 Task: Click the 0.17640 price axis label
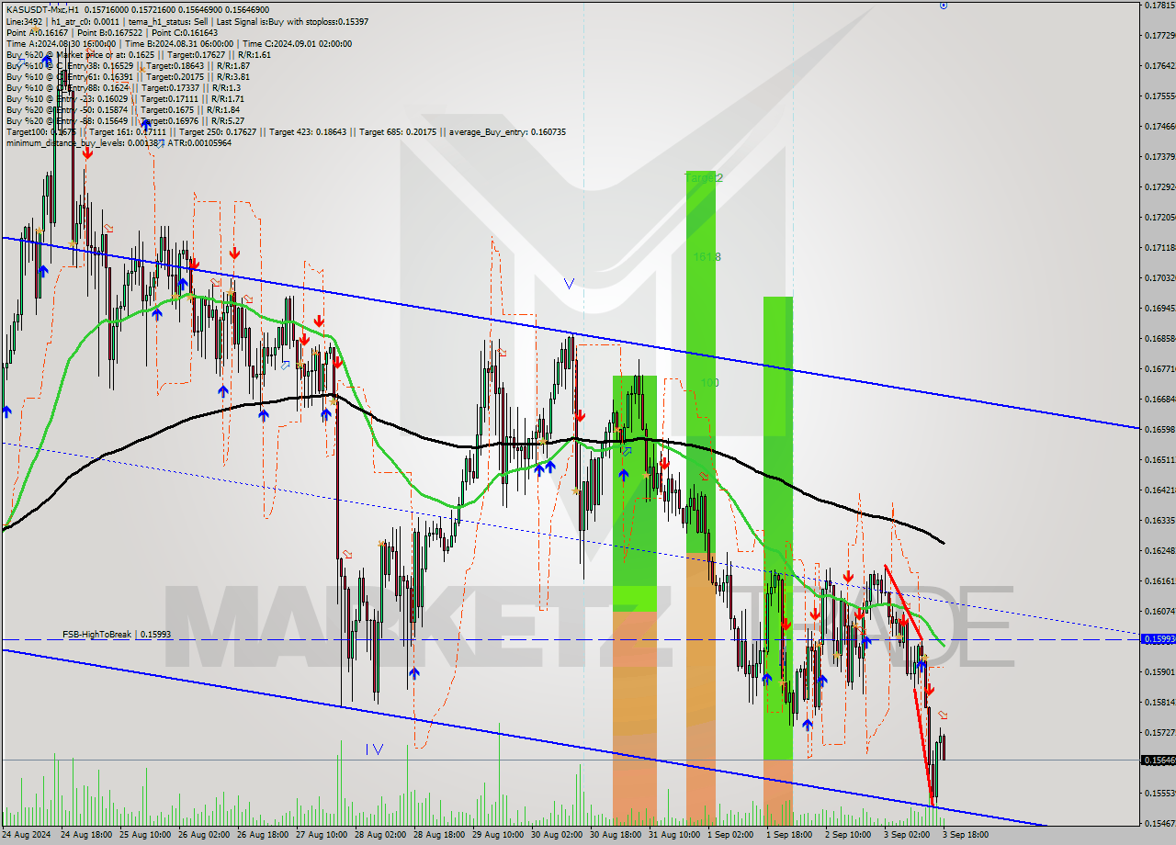pos(1159,65)
